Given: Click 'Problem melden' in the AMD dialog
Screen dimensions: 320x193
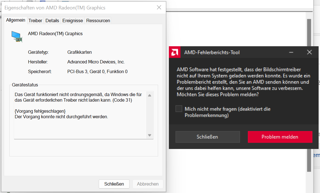Looking at the screenshot, I should click(x=280, y=137).
